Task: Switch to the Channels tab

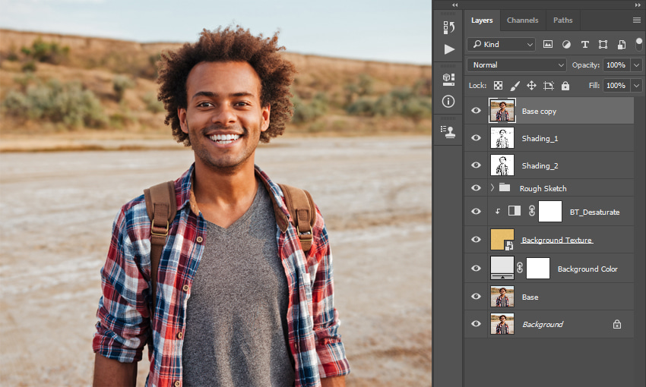Action: (x=522, y=20)
